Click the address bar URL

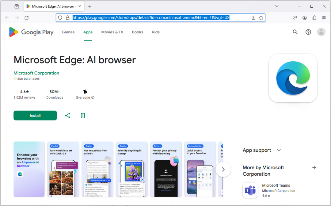[x=151, y=18]
